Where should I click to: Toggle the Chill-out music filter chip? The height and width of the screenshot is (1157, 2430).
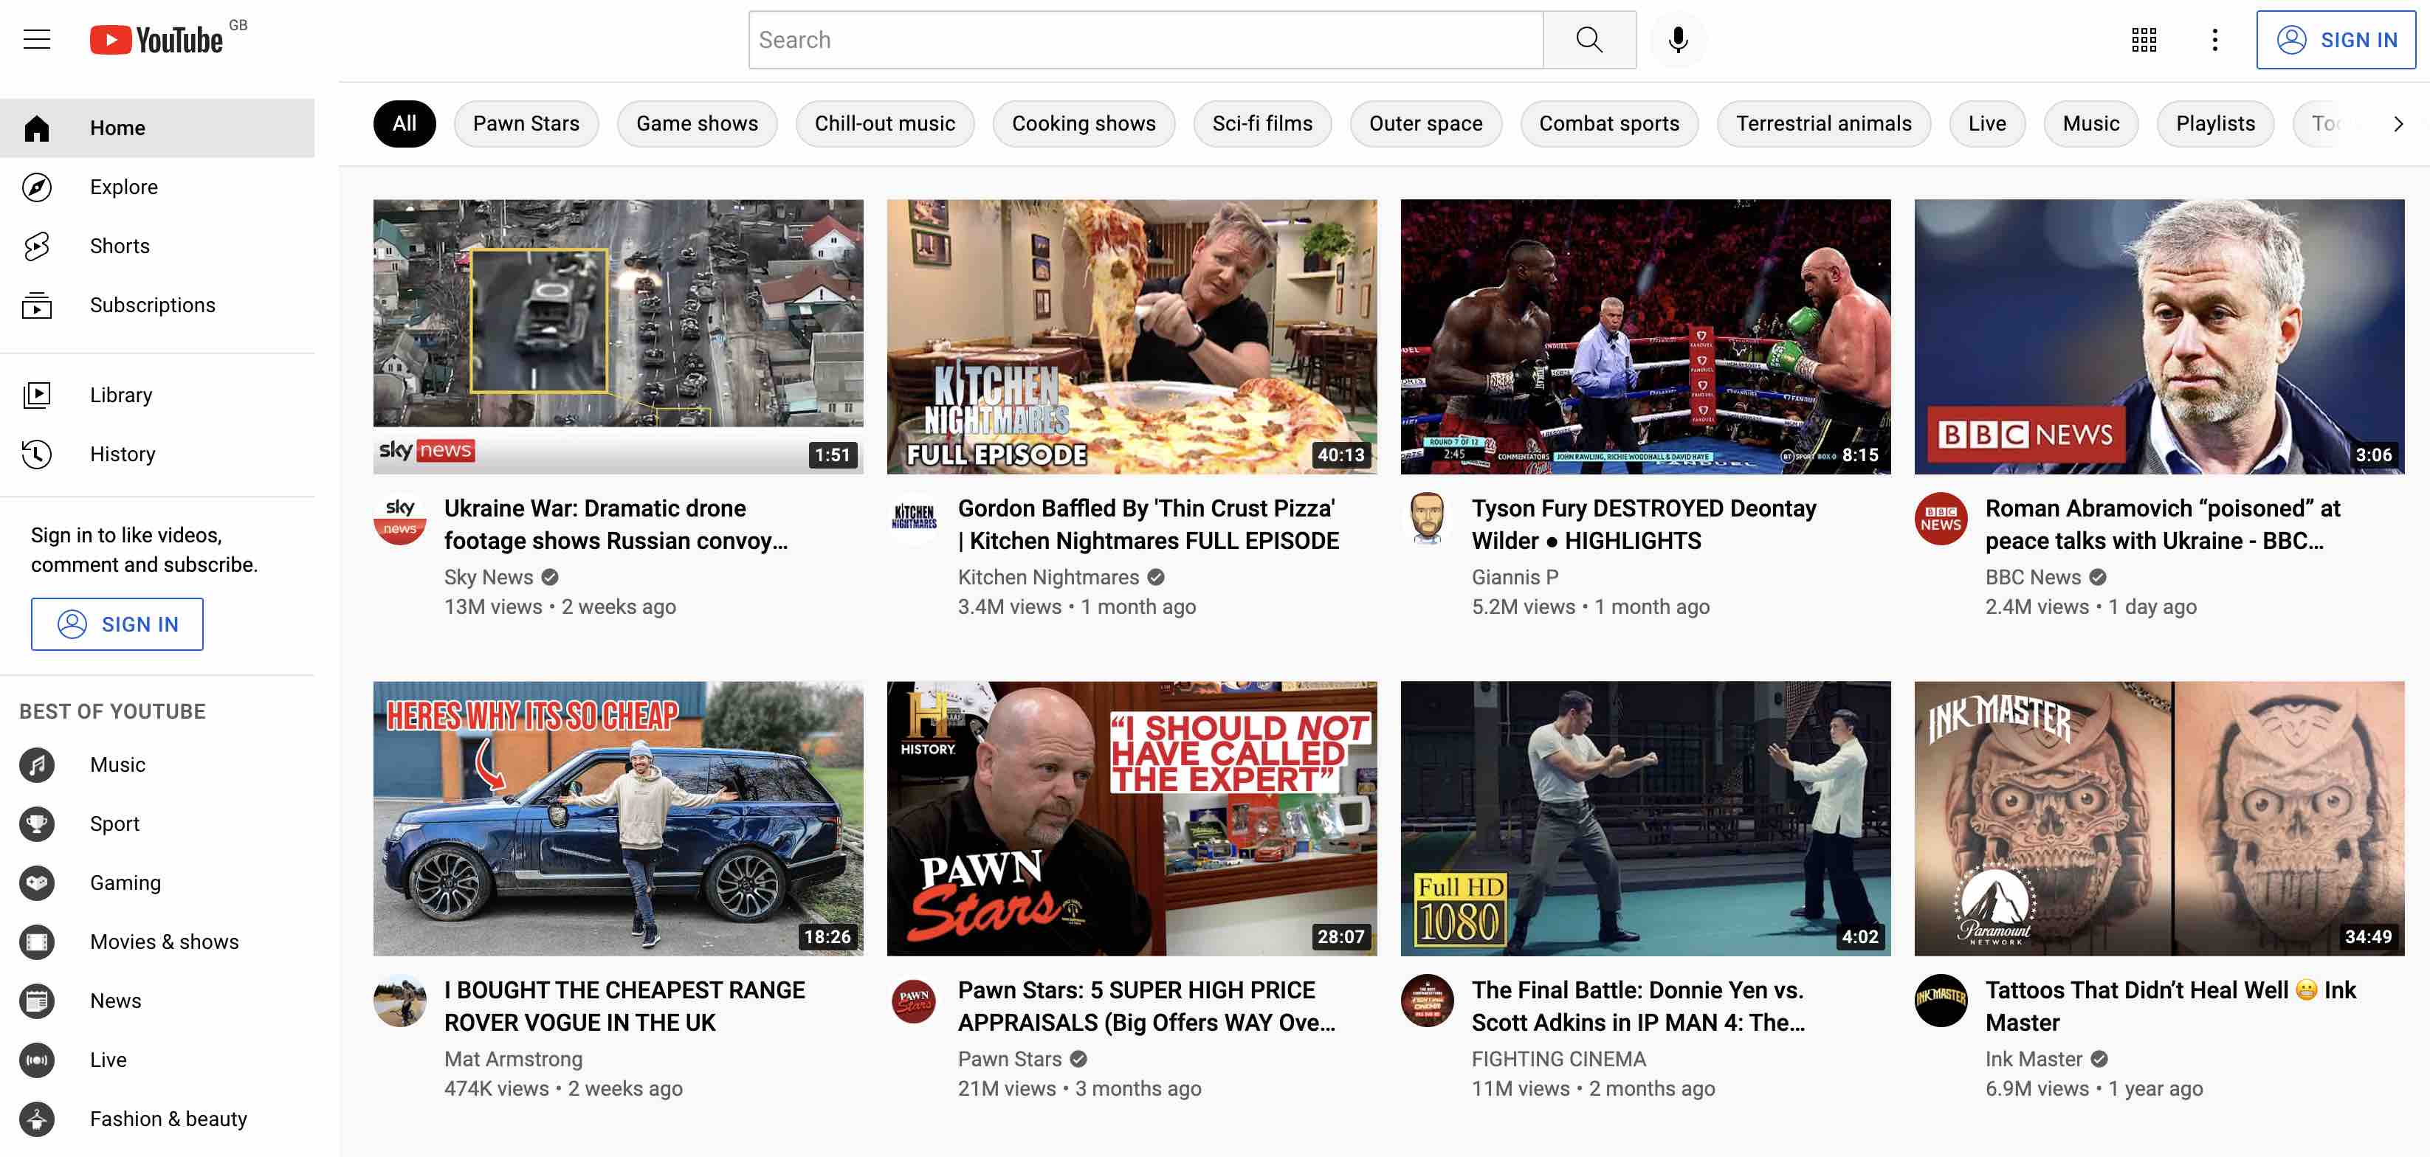[885, 122]
